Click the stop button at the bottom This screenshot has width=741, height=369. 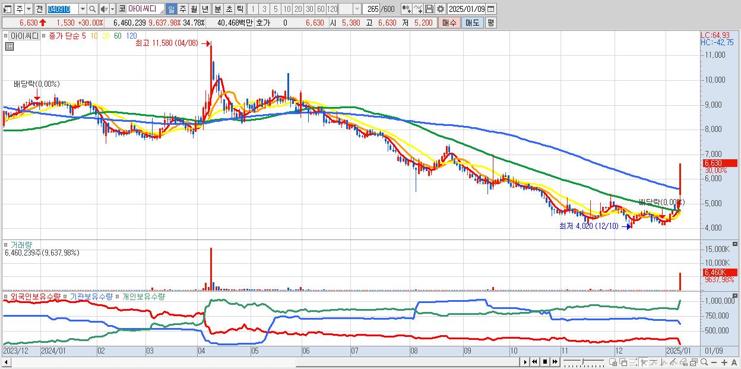(x=545, y=362)
